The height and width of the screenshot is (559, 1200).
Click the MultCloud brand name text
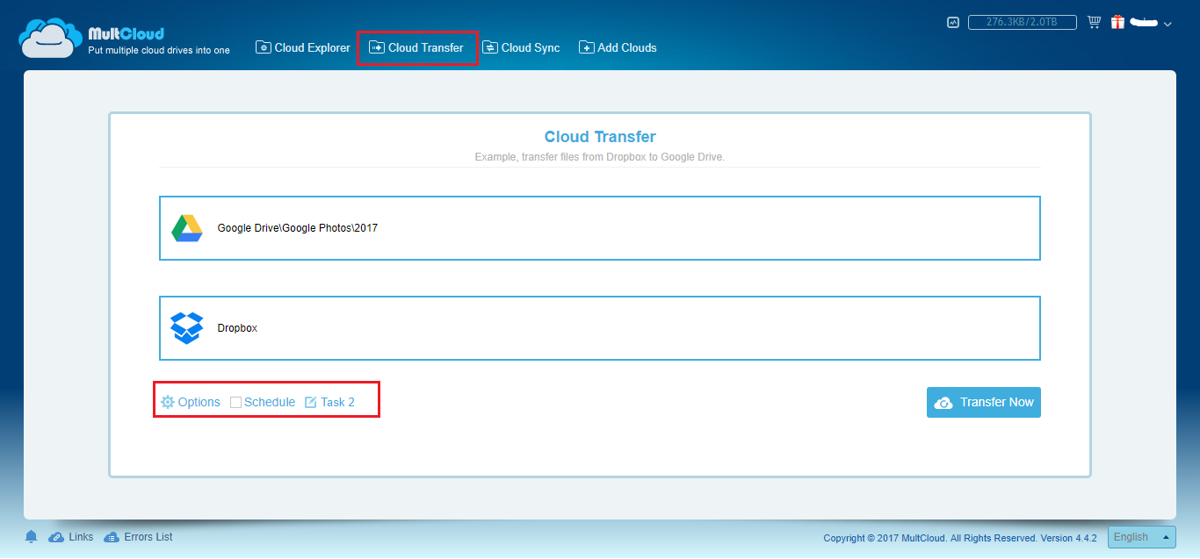127,33
